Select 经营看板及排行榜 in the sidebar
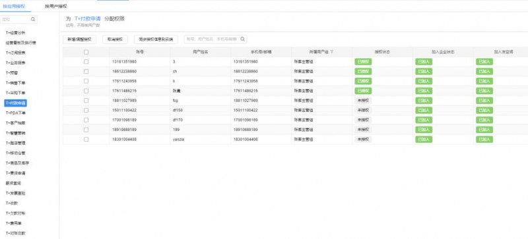The image size is (528, 239). pyautogui.click(x=20, y=43)
